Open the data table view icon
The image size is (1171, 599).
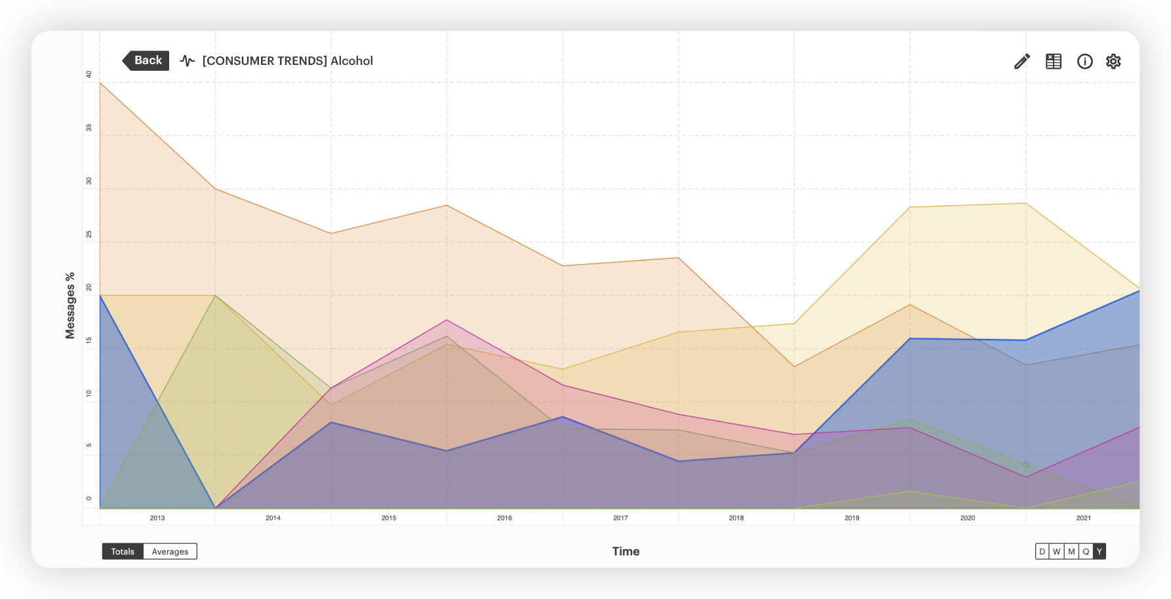pyautogui.click(x=1054, y=62)
